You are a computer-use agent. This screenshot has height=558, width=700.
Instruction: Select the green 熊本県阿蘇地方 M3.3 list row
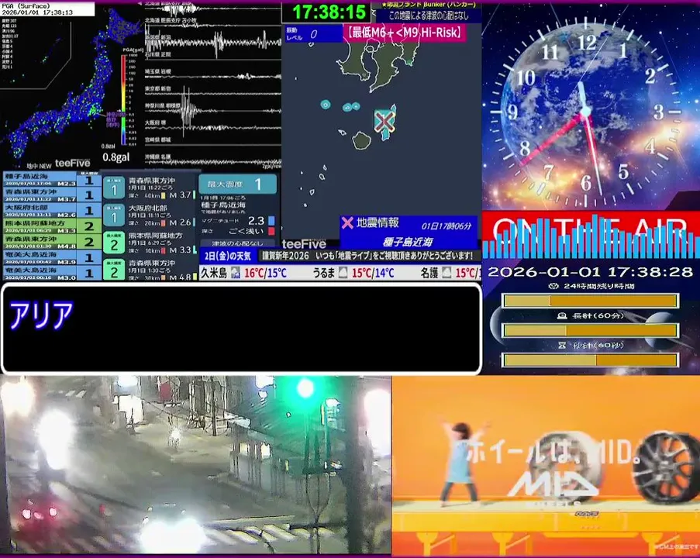52,226
